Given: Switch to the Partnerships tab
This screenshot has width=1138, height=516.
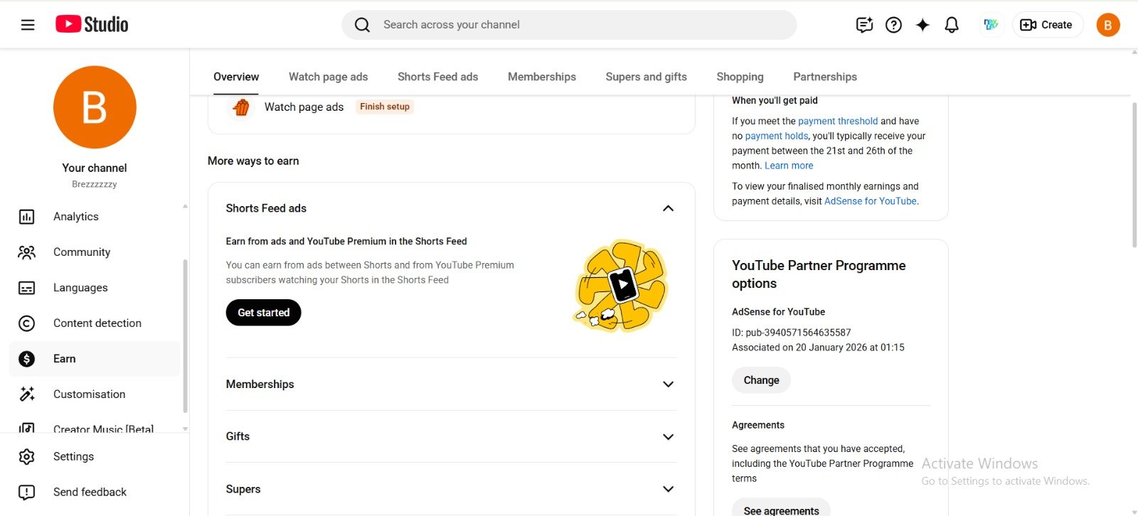Looking at the screenshot, I should (824, 77).
